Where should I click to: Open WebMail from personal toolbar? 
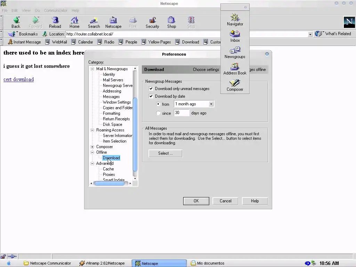tap(56, 42)
